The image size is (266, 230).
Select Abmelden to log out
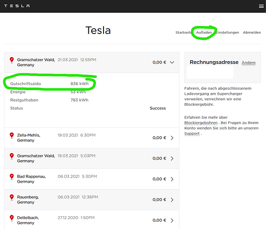pyautogui.click(x=252, y=32)
